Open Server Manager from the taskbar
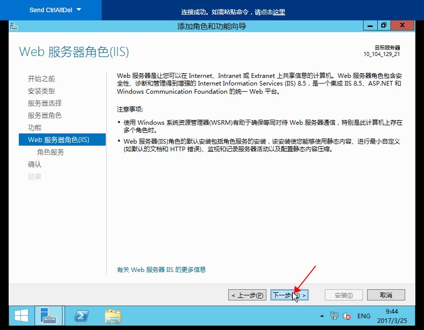The image size is (424, 330). pos(49,316)
